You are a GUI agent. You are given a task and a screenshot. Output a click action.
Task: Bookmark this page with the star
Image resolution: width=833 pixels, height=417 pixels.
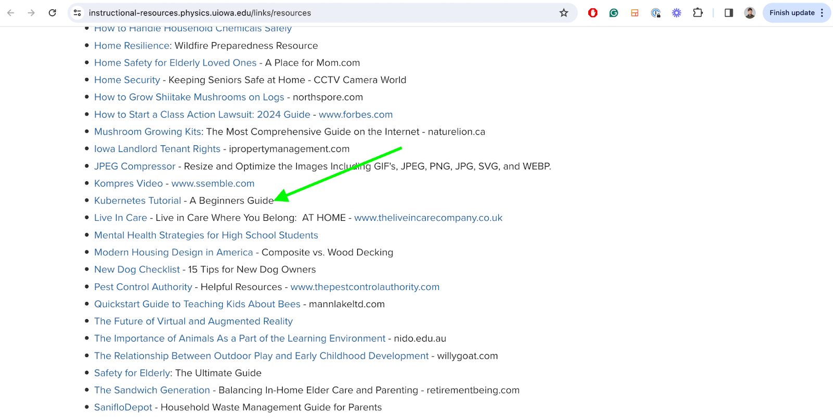[564, 13]
